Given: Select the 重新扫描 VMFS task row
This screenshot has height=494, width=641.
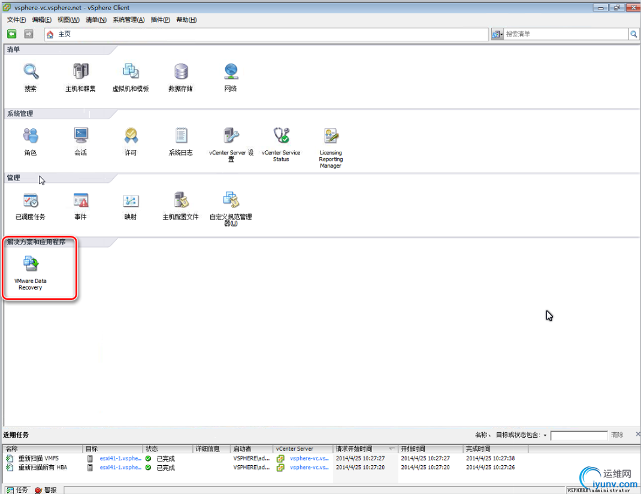Looking at the screenshot, I should pyautogui.click(x=266, y=459).
